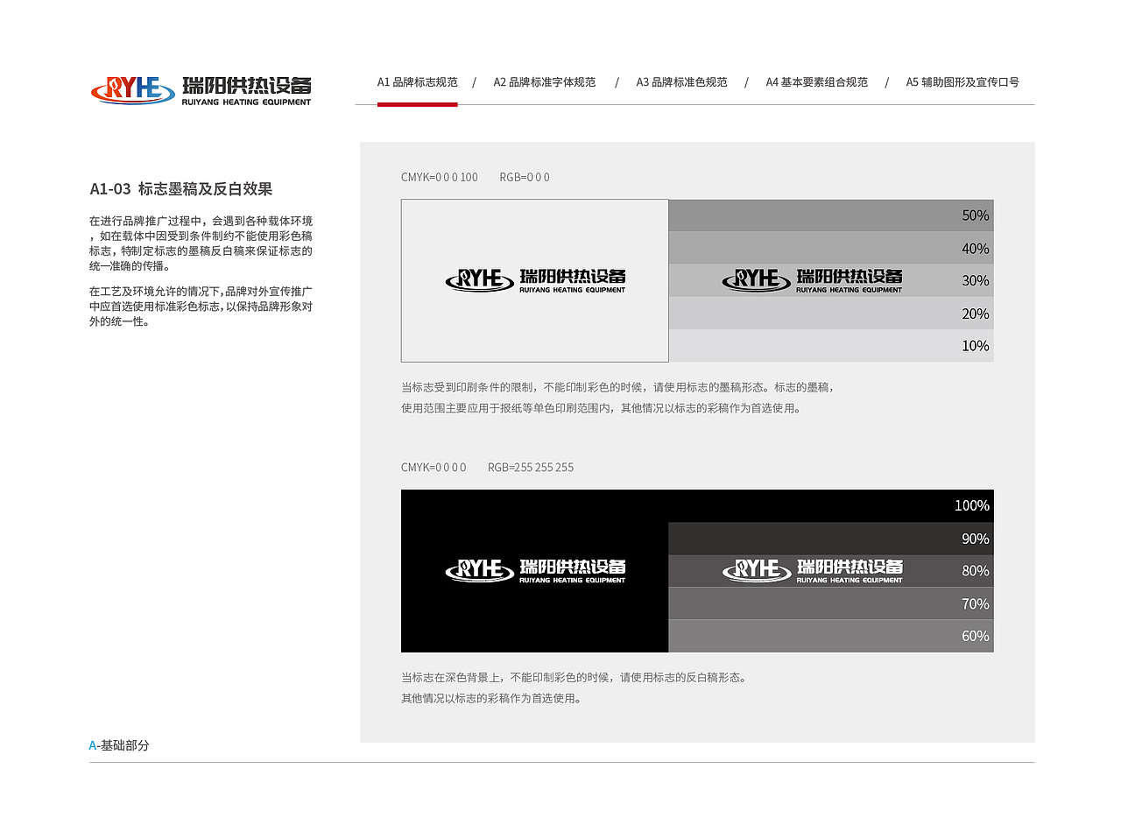The height and width of the screenshot is (832, 1121).
Task: Switch to the A2 品牌标准字体规范 tab
Action: coord(544,81)
